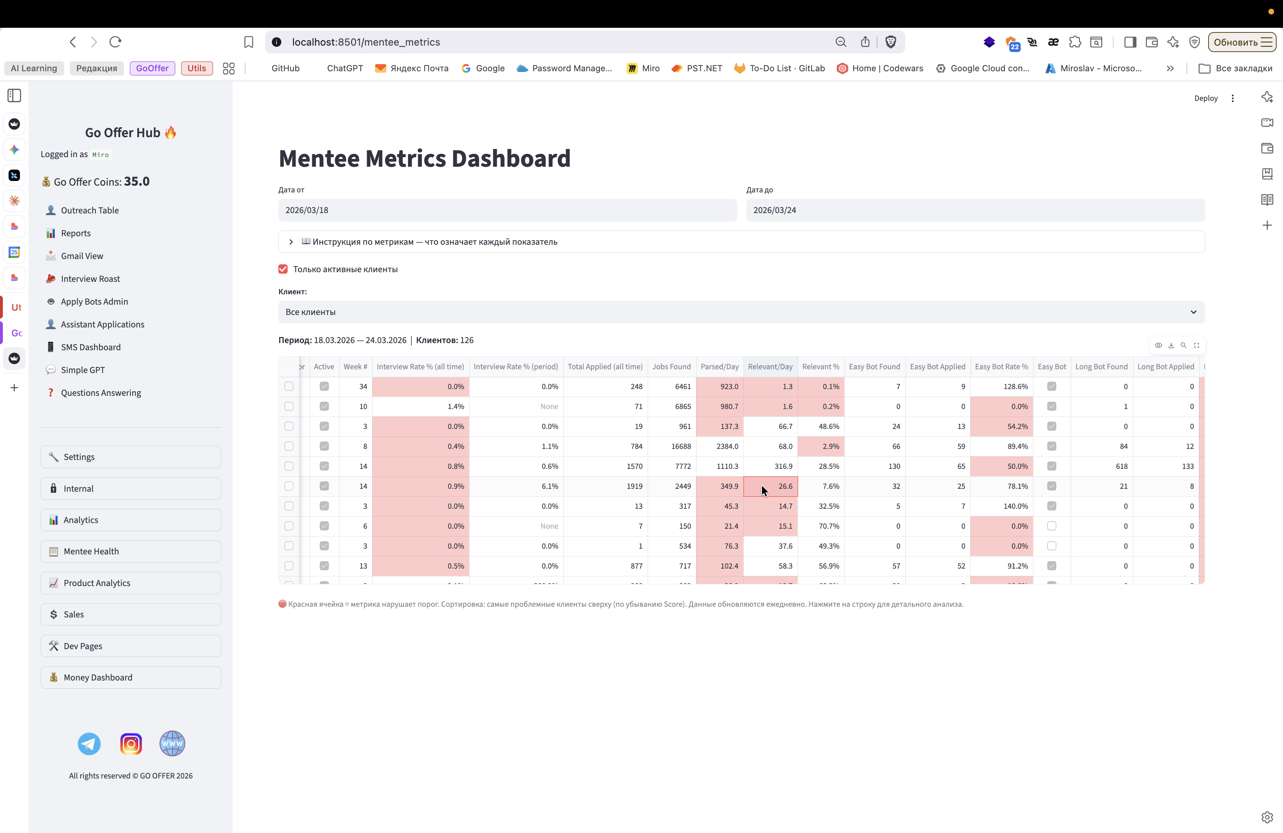Viewport: 1283px width, 833px height.
Task: Sort by Relevant/Day column header
Action: 770,366
